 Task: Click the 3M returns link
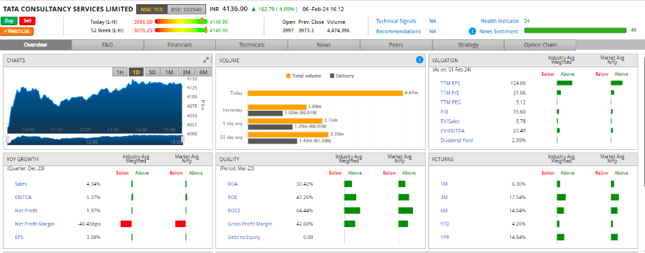(444, 197)
